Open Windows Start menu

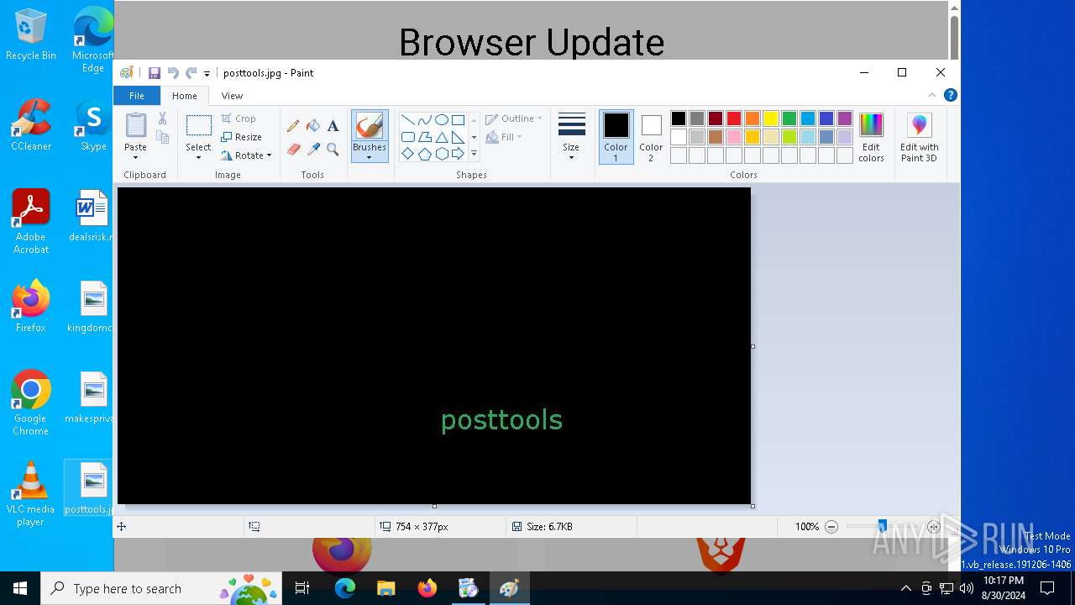(x=20, y=588)
